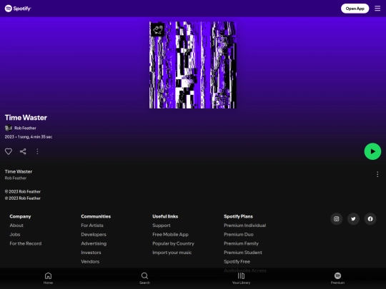
Task: Play album with green play button
Action: tap(372, 151)
